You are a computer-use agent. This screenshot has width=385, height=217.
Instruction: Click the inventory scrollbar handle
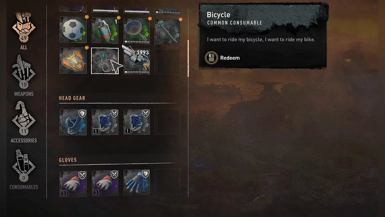188,58
